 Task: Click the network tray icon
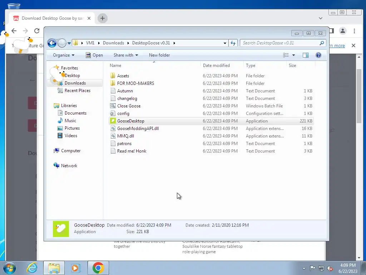click(x=321, y=269)
